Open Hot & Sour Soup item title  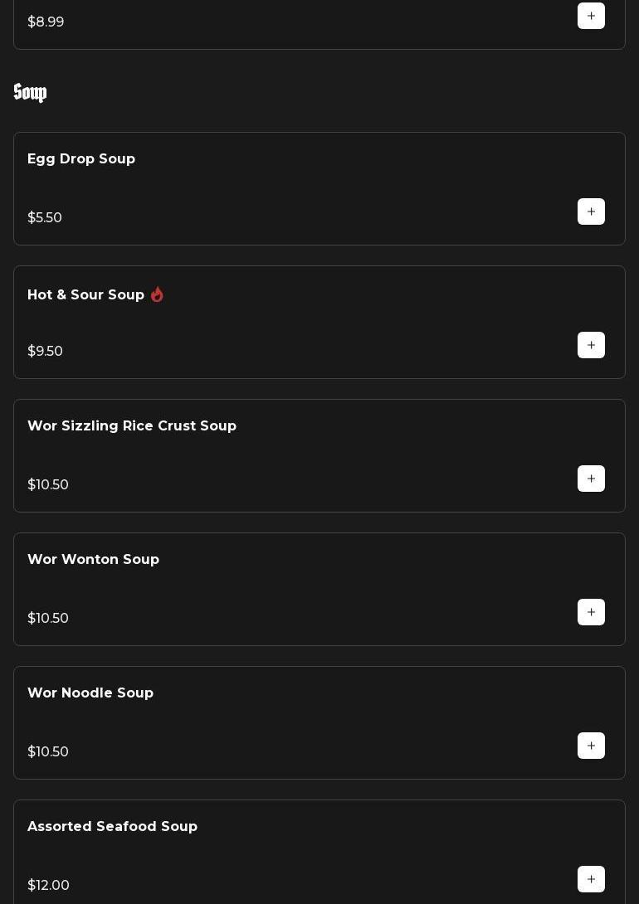coord(85,294)
